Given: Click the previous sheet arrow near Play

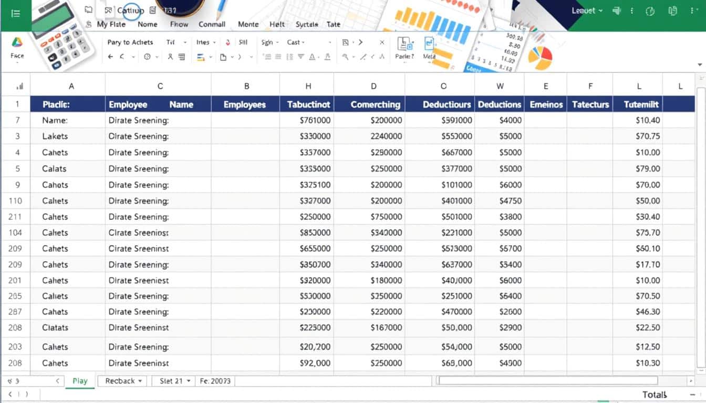Looking at the screenshot, I should click(57, 381).
